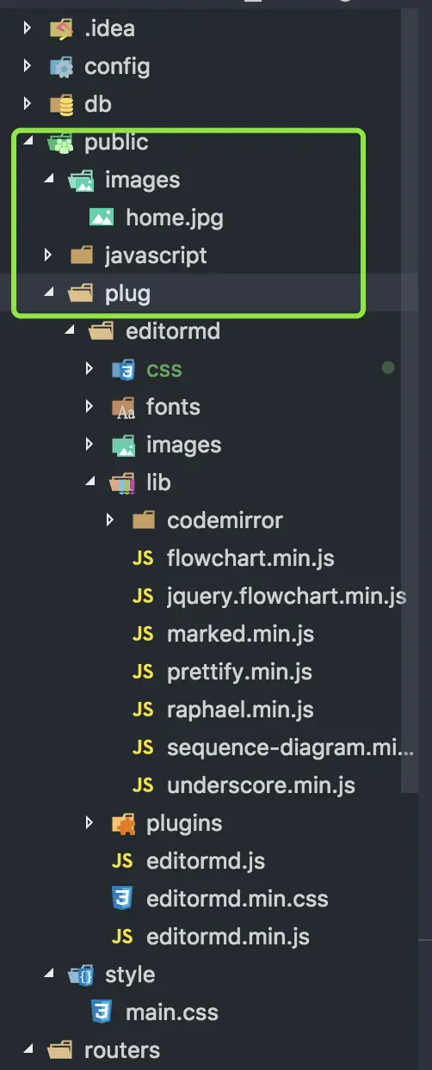Click the public folder icon

(x=61, y=143)
